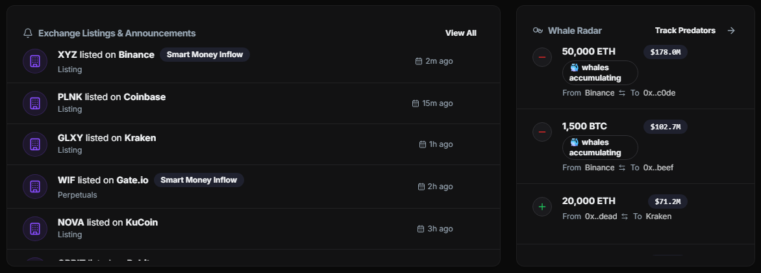Open View All exchange listings
Screen dimensions: 761x273
click(460, 33)
